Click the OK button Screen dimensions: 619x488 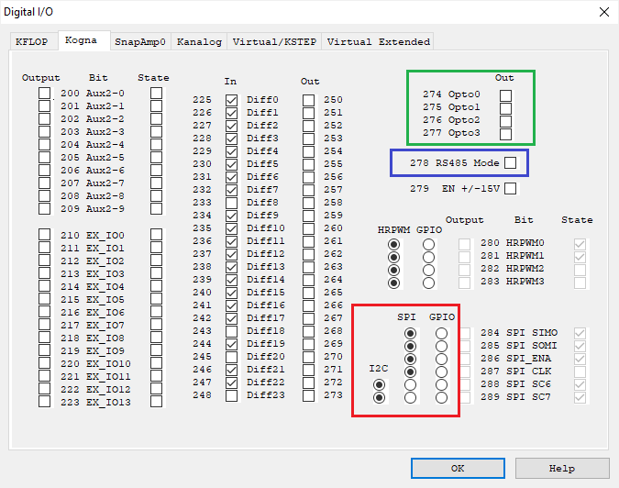[x=457, y=468]
